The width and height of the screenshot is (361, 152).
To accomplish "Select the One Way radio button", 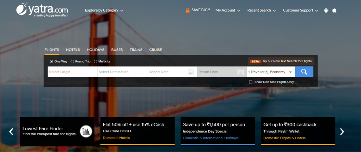I will coord(51,61).
